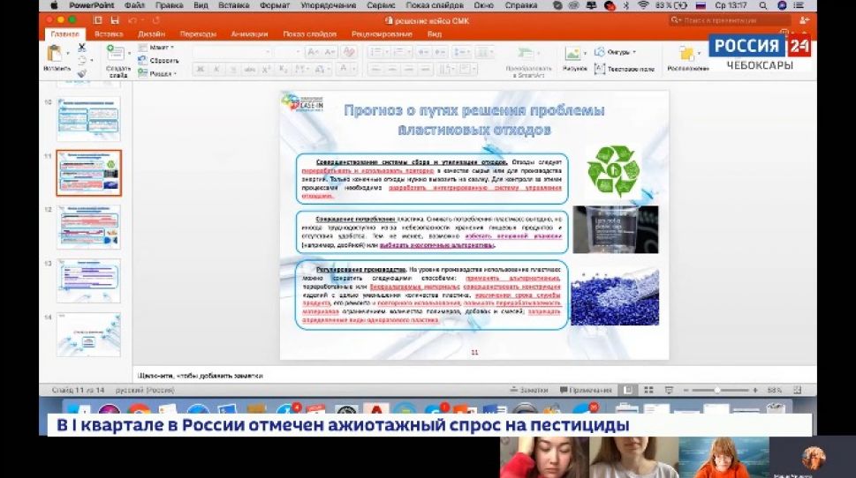Click the Cut scissors icon

point(82,48)
